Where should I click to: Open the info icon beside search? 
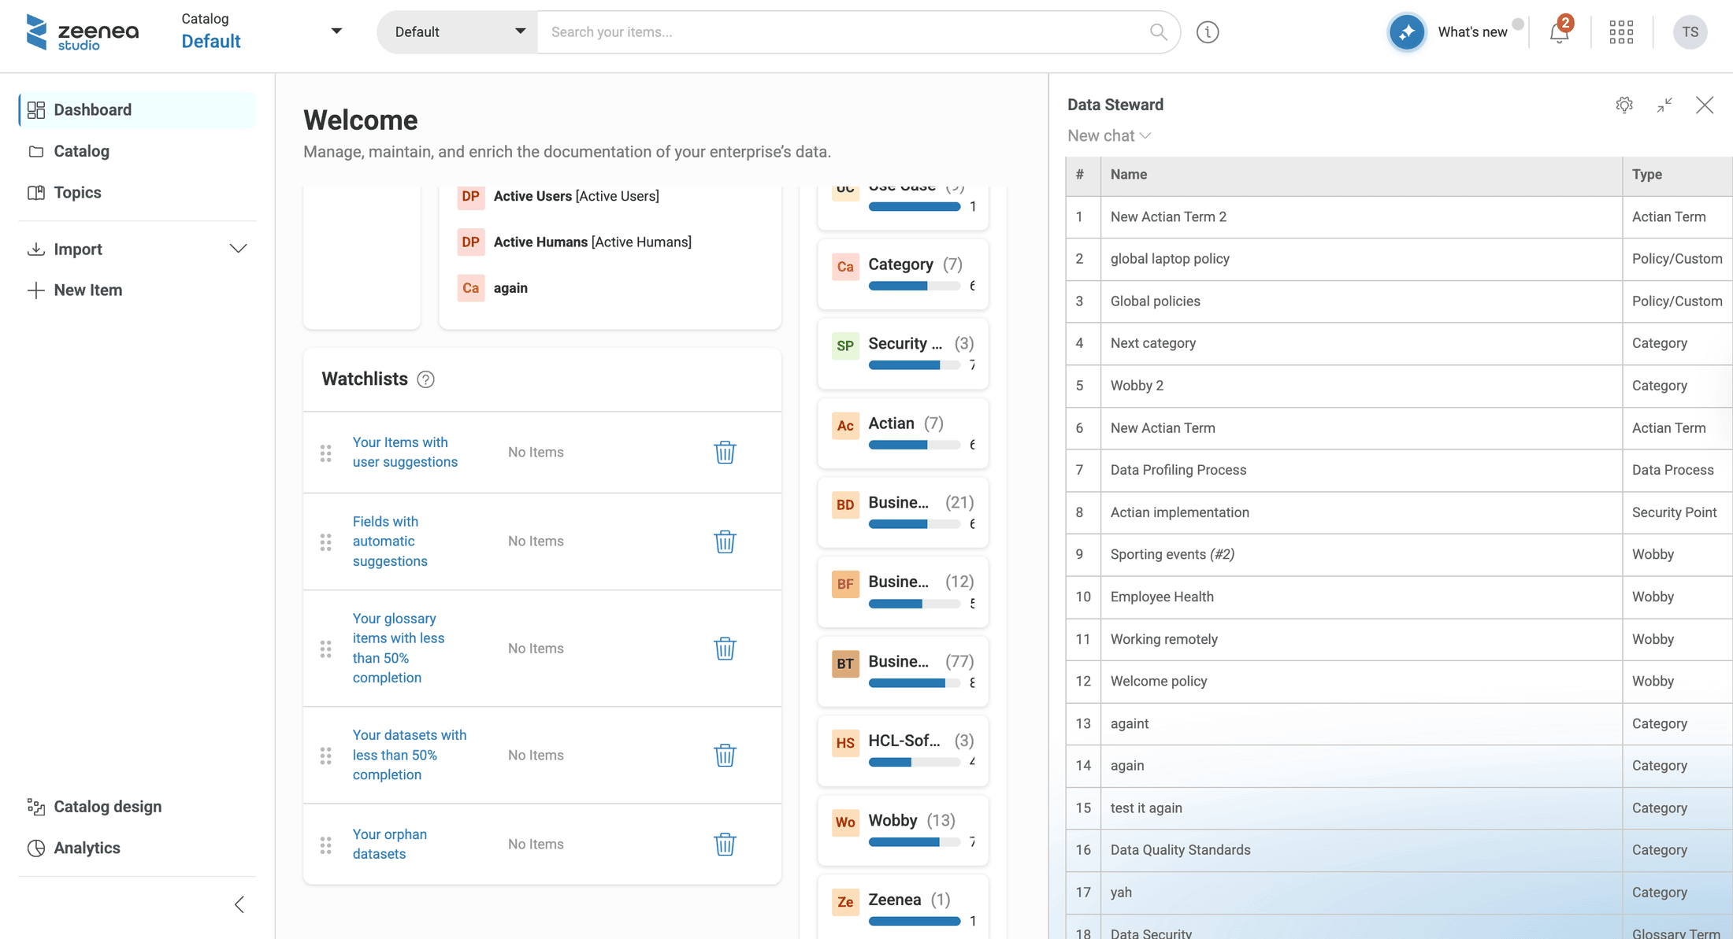[1208, 32]
